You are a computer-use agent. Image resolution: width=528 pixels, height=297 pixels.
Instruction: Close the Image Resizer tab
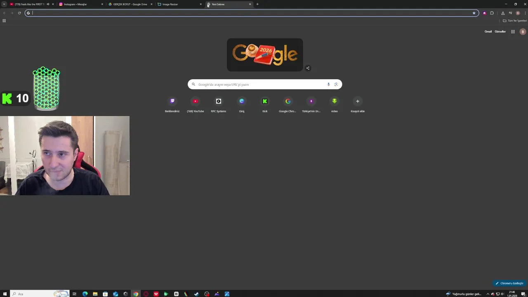pyautogui.click(x=201, y=4)
